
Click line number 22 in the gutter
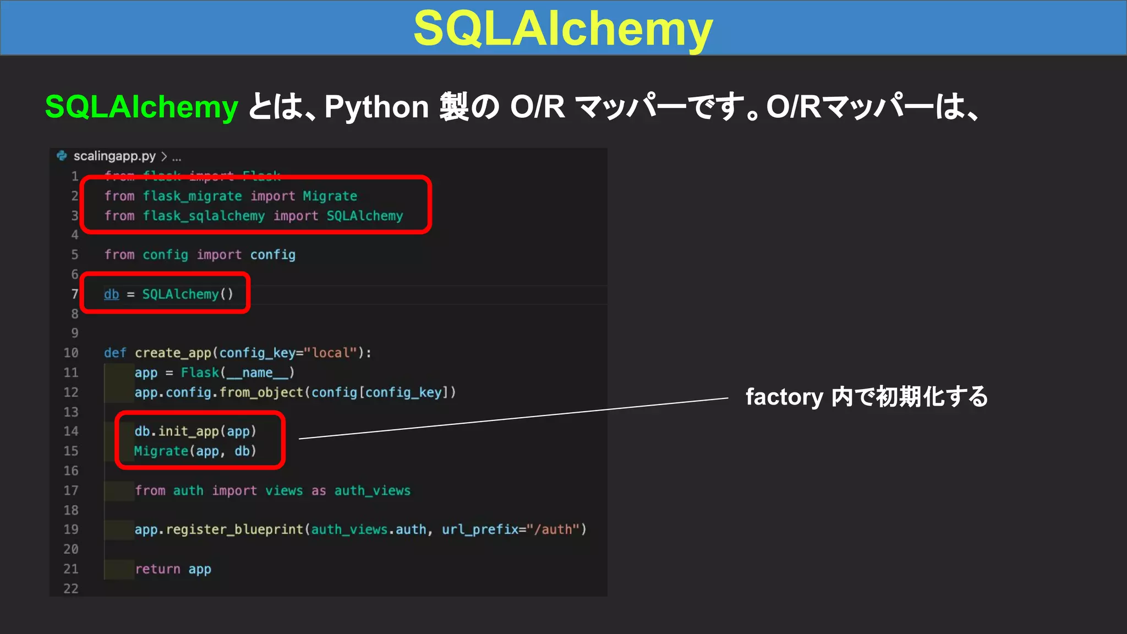coord(71,589)
